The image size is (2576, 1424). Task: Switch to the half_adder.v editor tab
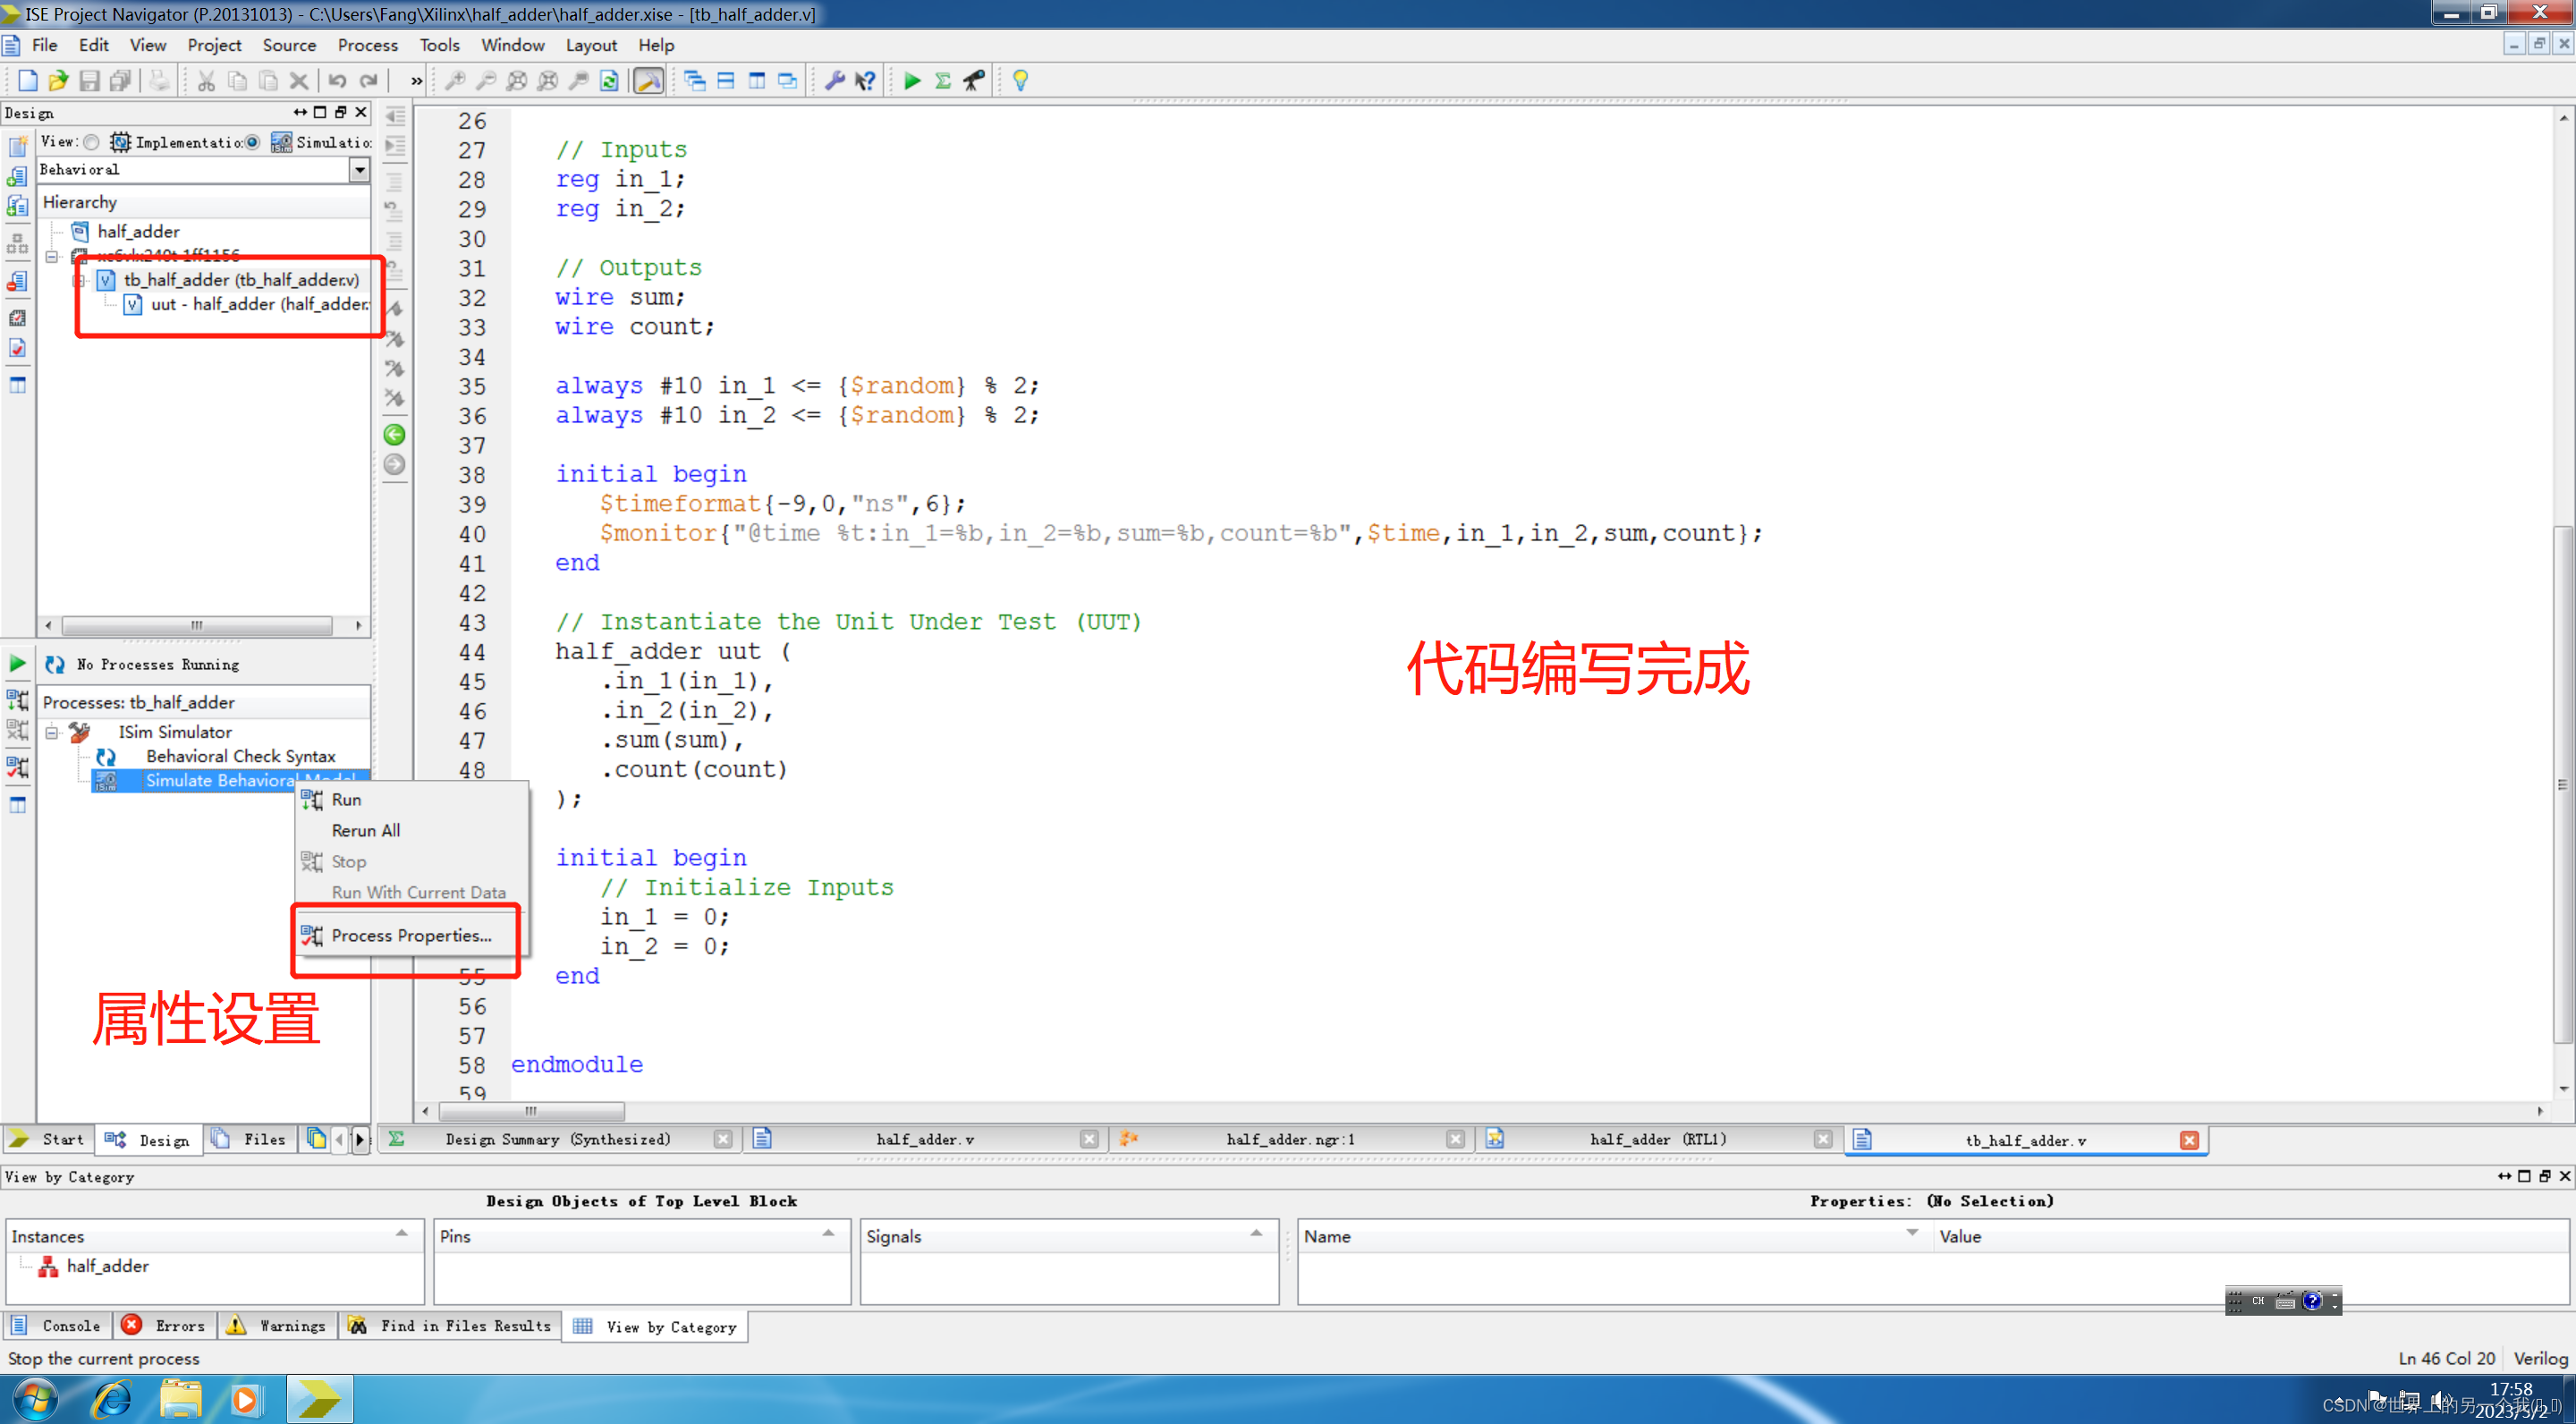click(924, 1139)
